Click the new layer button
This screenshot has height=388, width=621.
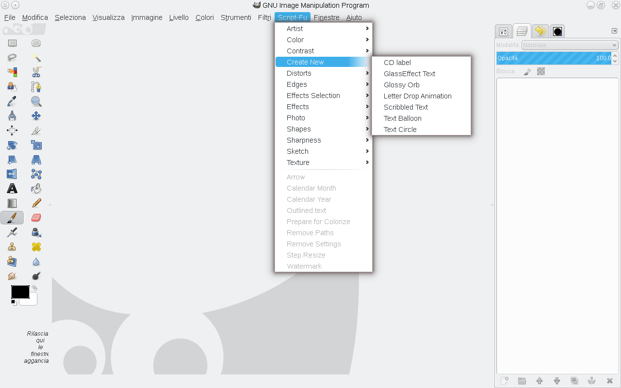[x=505, y=381]
